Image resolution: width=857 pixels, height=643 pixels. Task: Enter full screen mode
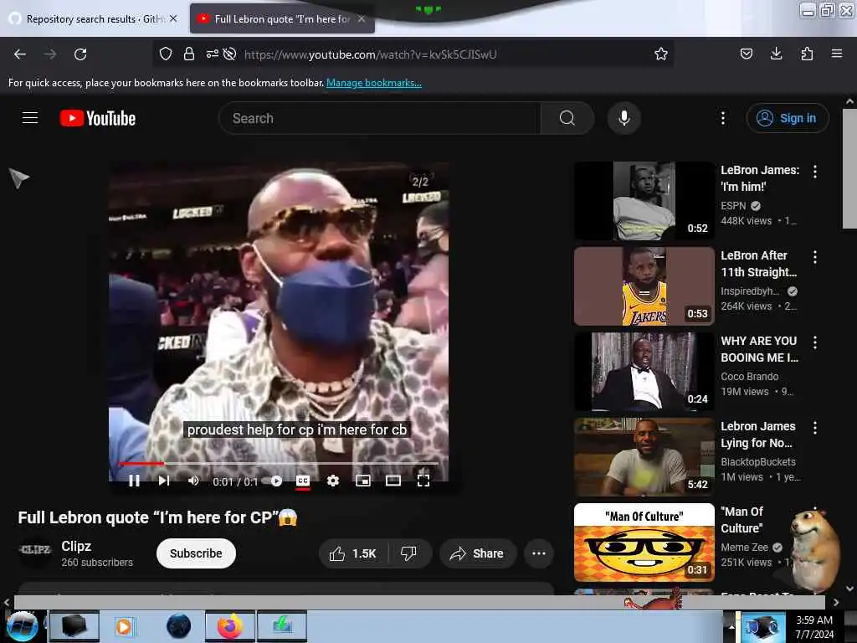coord(423,481)
